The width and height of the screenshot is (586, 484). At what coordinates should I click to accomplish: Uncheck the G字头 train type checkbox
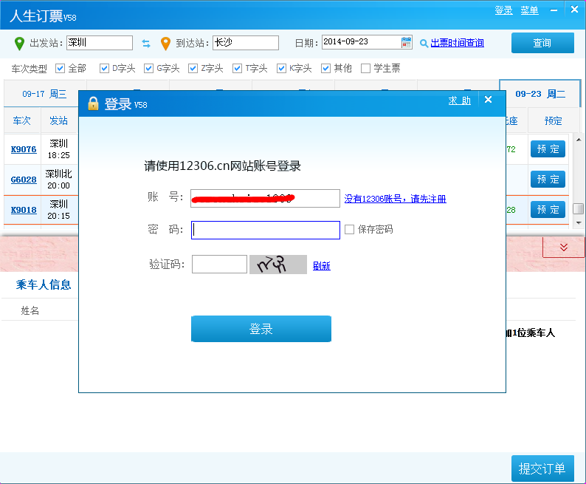point(149,69)
